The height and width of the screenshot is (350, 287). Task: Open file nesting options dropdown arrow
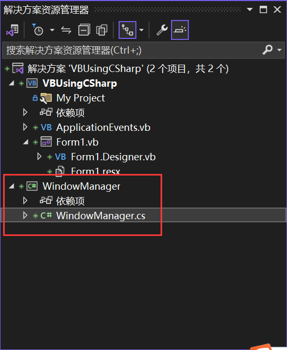coord(141,30)
